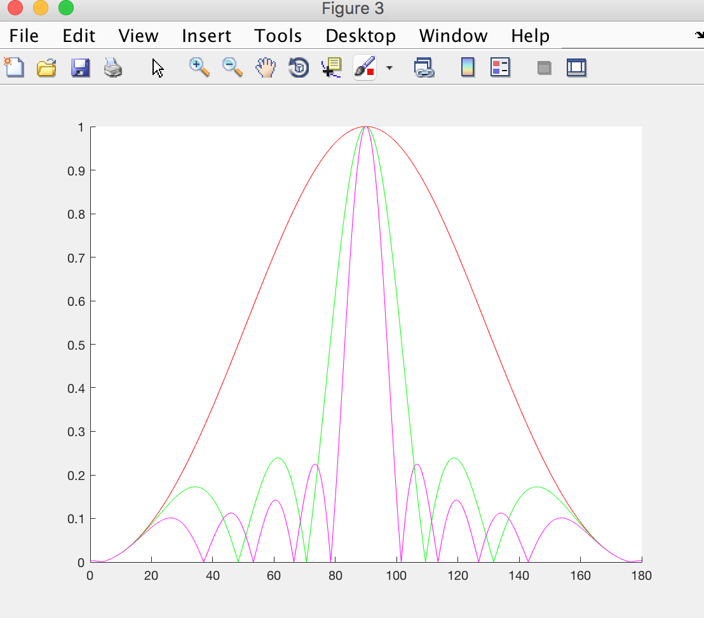Hide plot tools using gray square button
This screenshot has height=618, width=704.
[544, 67]
